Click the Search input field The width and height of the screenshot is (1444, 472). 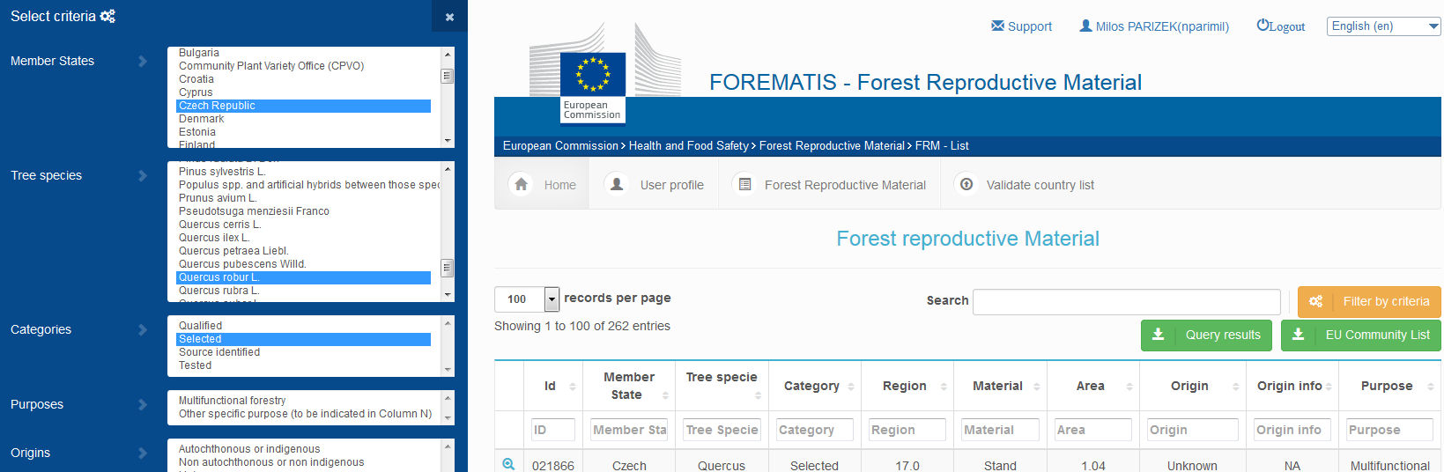1126,301
